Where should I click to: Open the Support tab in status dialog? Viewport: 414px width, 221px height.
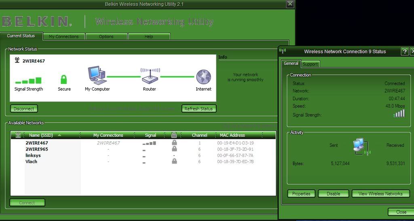pyautogui.click(x=310, y=64)
